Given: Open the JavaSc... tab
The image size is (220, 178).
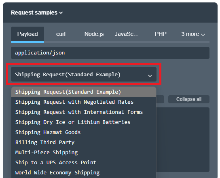Looking at the screenshot, I should [127, 34].
